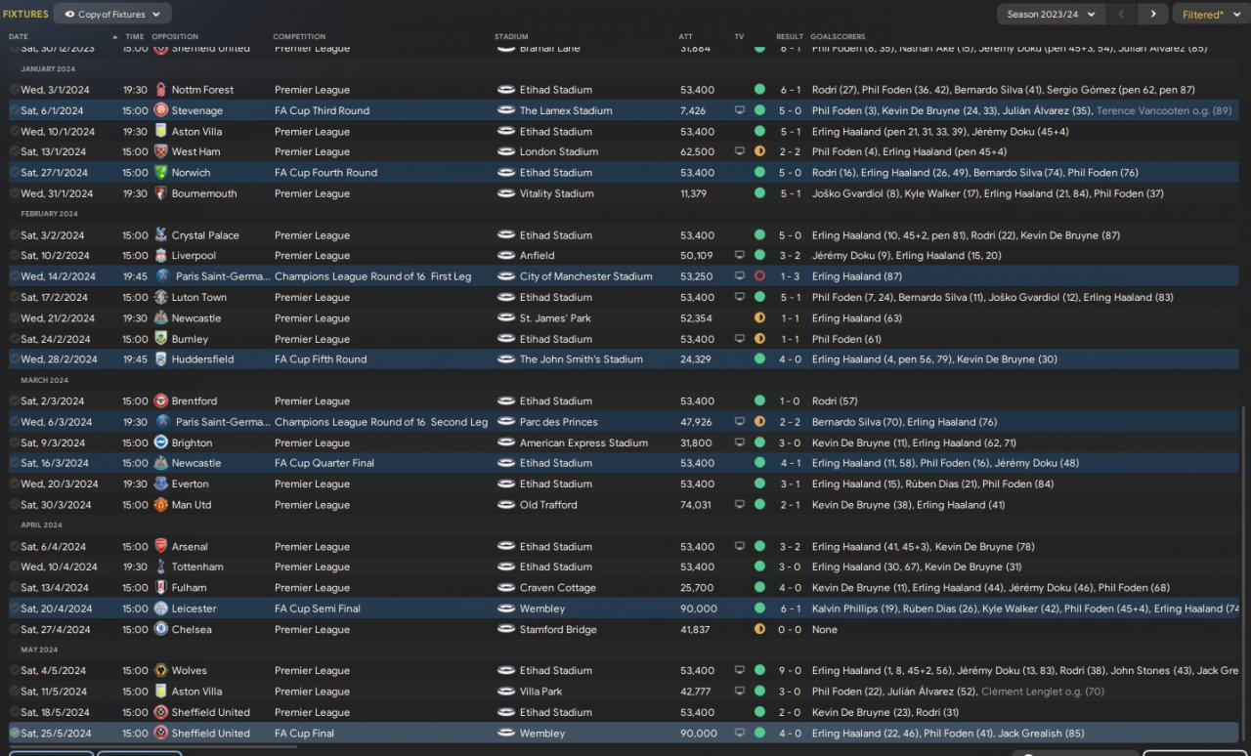
Task: Sort fixtures by Competition column header
Action: coord(299,37)
